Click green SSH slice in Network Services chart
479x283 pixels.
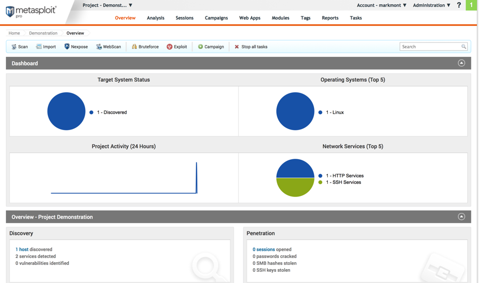295,187
